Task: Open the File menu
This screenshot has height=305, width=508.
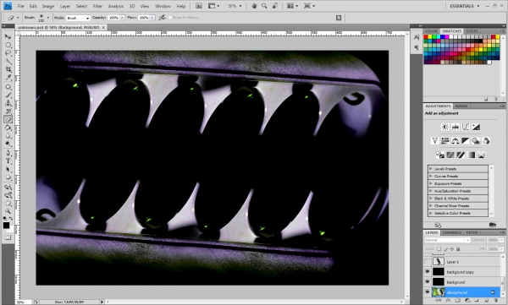Action: pos(20,6)
